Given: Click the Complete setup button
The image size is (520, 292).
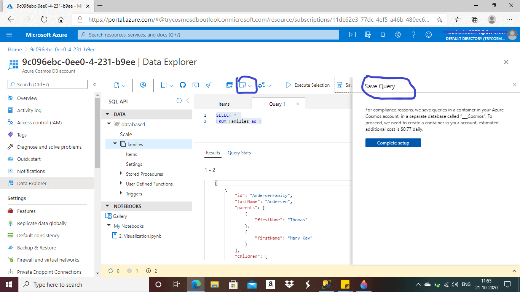Looking at the screenshot, I should pos(393,143).
